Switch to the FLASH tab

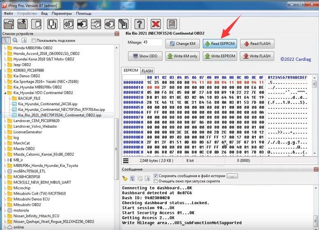tap(147, 71)
